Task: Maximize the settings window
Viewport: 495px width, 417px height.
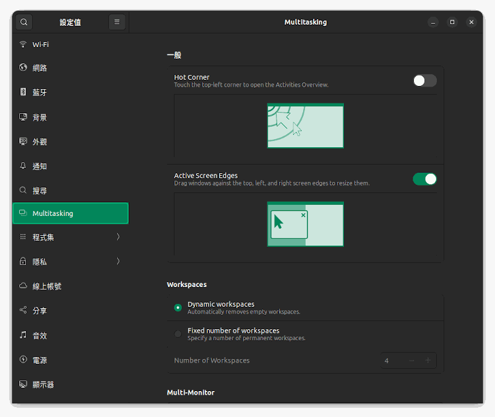Action: [452, 22]
